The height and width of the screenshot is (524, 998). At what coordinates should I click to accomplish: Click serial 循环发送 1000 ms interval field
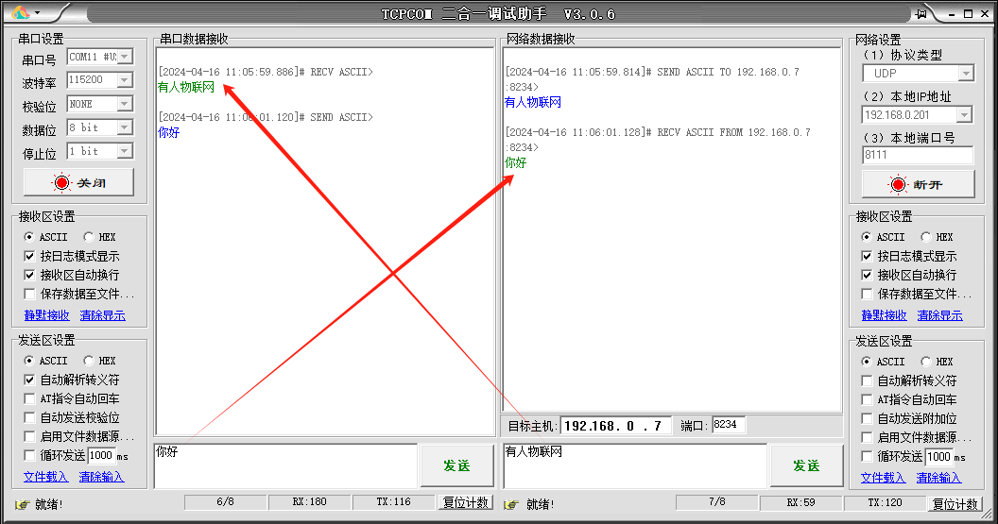click(x=101, y=455)
